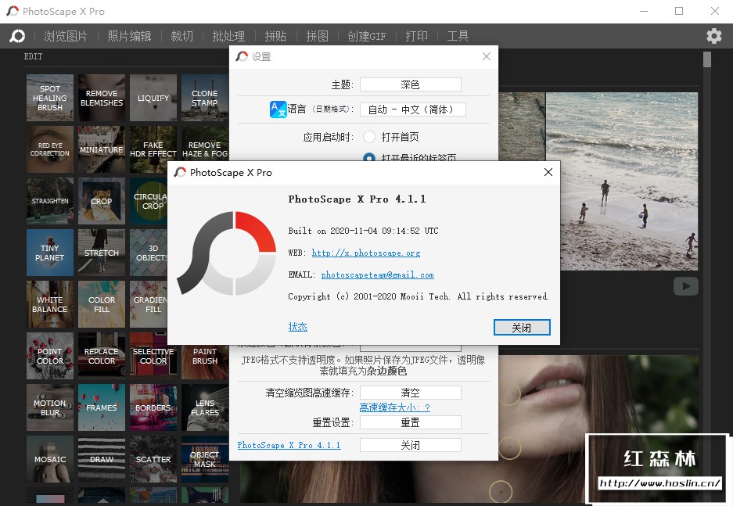Open the Selective Color tile

(x=153, y=356)
